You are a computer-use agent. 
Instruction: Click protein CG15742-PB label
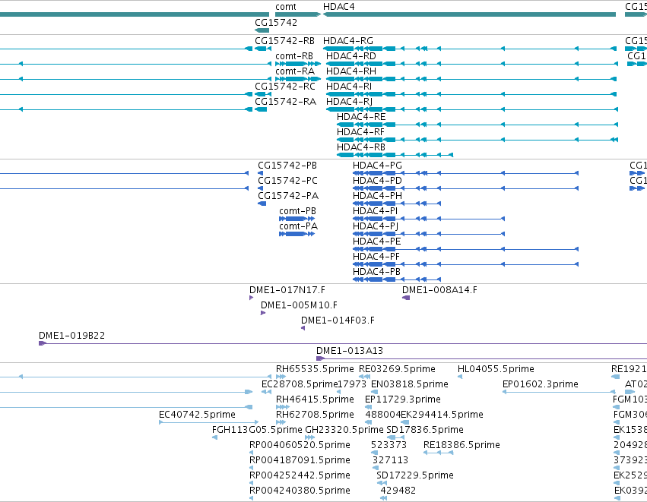[x=287, y=166]
